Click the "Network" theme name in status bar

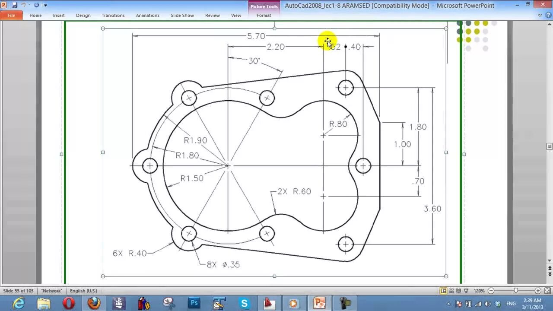[x=52, y=291]
